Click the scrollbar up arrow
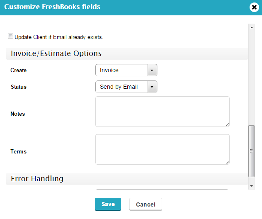This screenshot has height=219, width=262. (252, 27)
